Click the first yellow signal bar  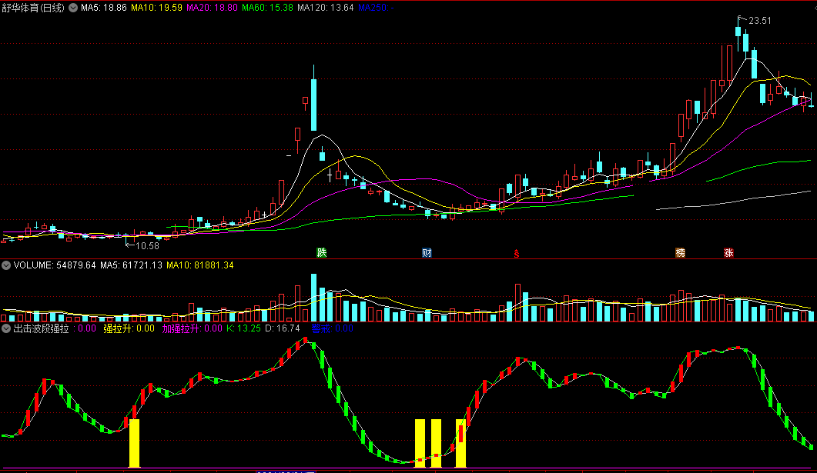(x=135, y=443)
